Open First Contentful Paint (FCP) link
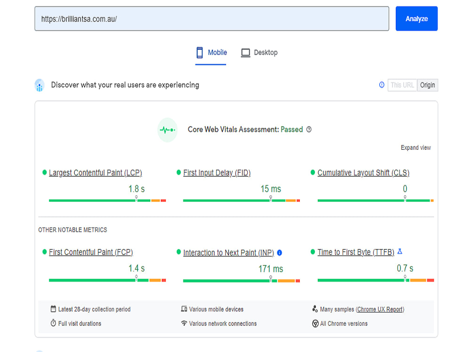The height and width of the screenshot is (352, 470). tap(91, 252)
